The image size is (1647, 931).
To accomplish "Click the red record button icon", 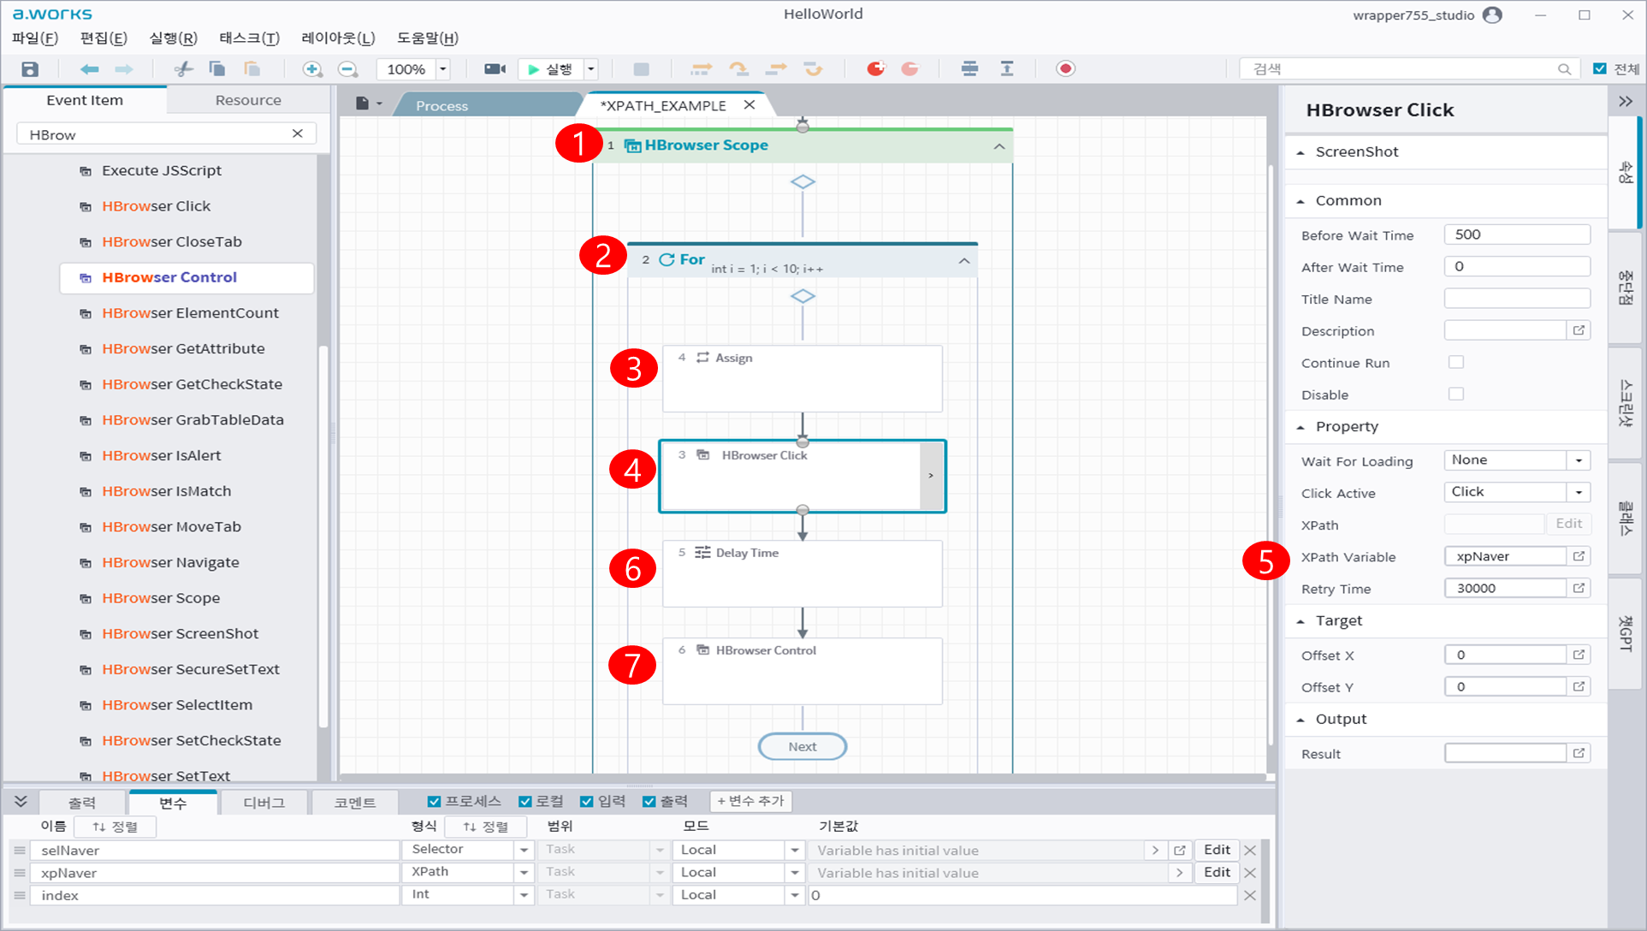I will pos(1065,69).
